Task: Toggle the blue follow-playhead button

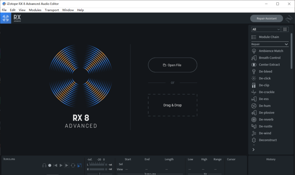Action: pyautogui.click(x=79, y=165)
